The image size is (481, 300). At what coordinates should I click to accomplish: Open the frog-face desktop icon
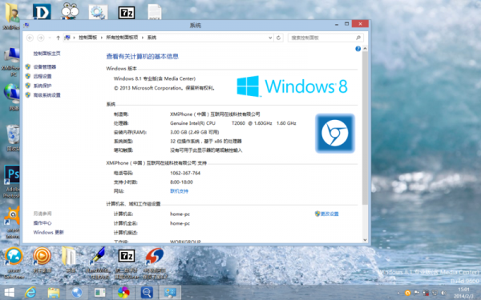pyautogui.click(x=70, y=11)
